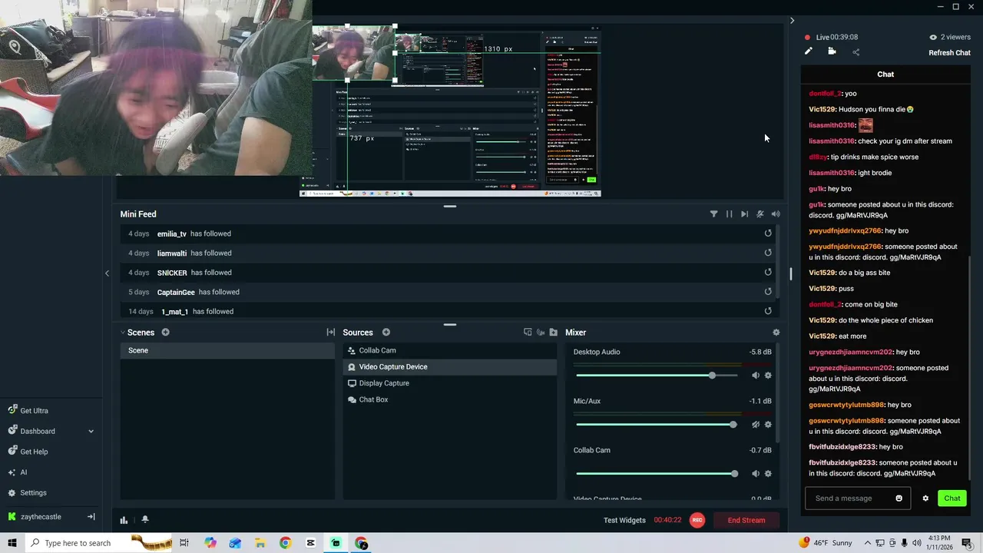
Task: Adjust the Collab Cam volume slider
Action: tap(657, 474)
